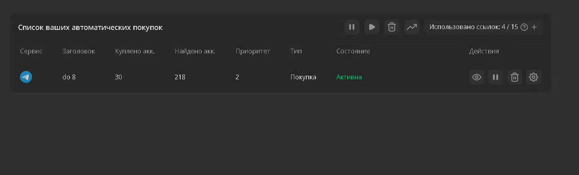Delete the "do 8" purchase row
The width and height of the screenshot is (579, 175).
point(515,77)
